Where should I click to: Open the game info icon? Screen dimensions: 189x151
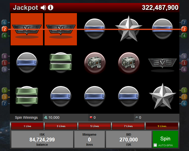pos(51,8)
